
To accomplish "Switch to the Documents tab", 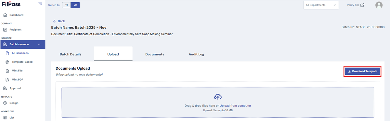I will [155, 54].
